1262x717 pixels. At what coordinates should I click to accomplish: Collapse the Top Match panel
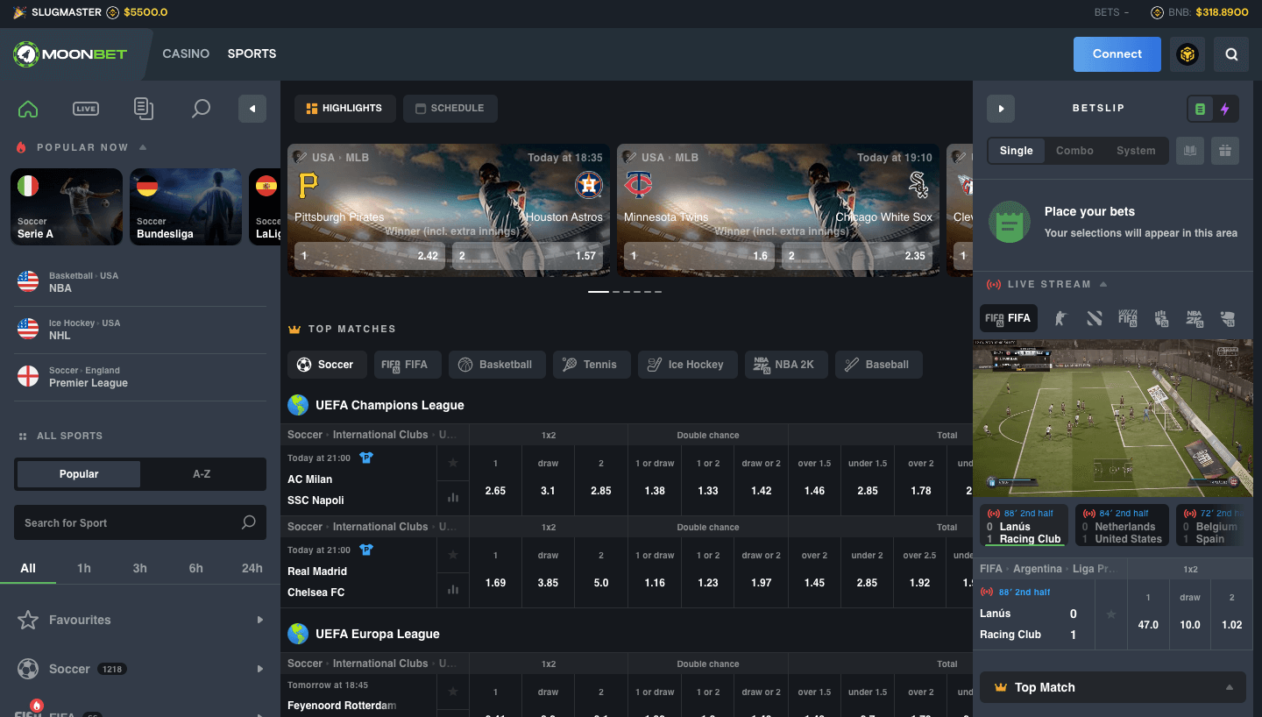click(1230, 687)
